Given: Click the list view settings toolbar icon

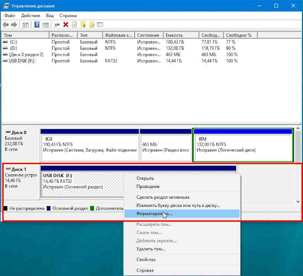Looking at the screenshot, I should coord(100,25).
